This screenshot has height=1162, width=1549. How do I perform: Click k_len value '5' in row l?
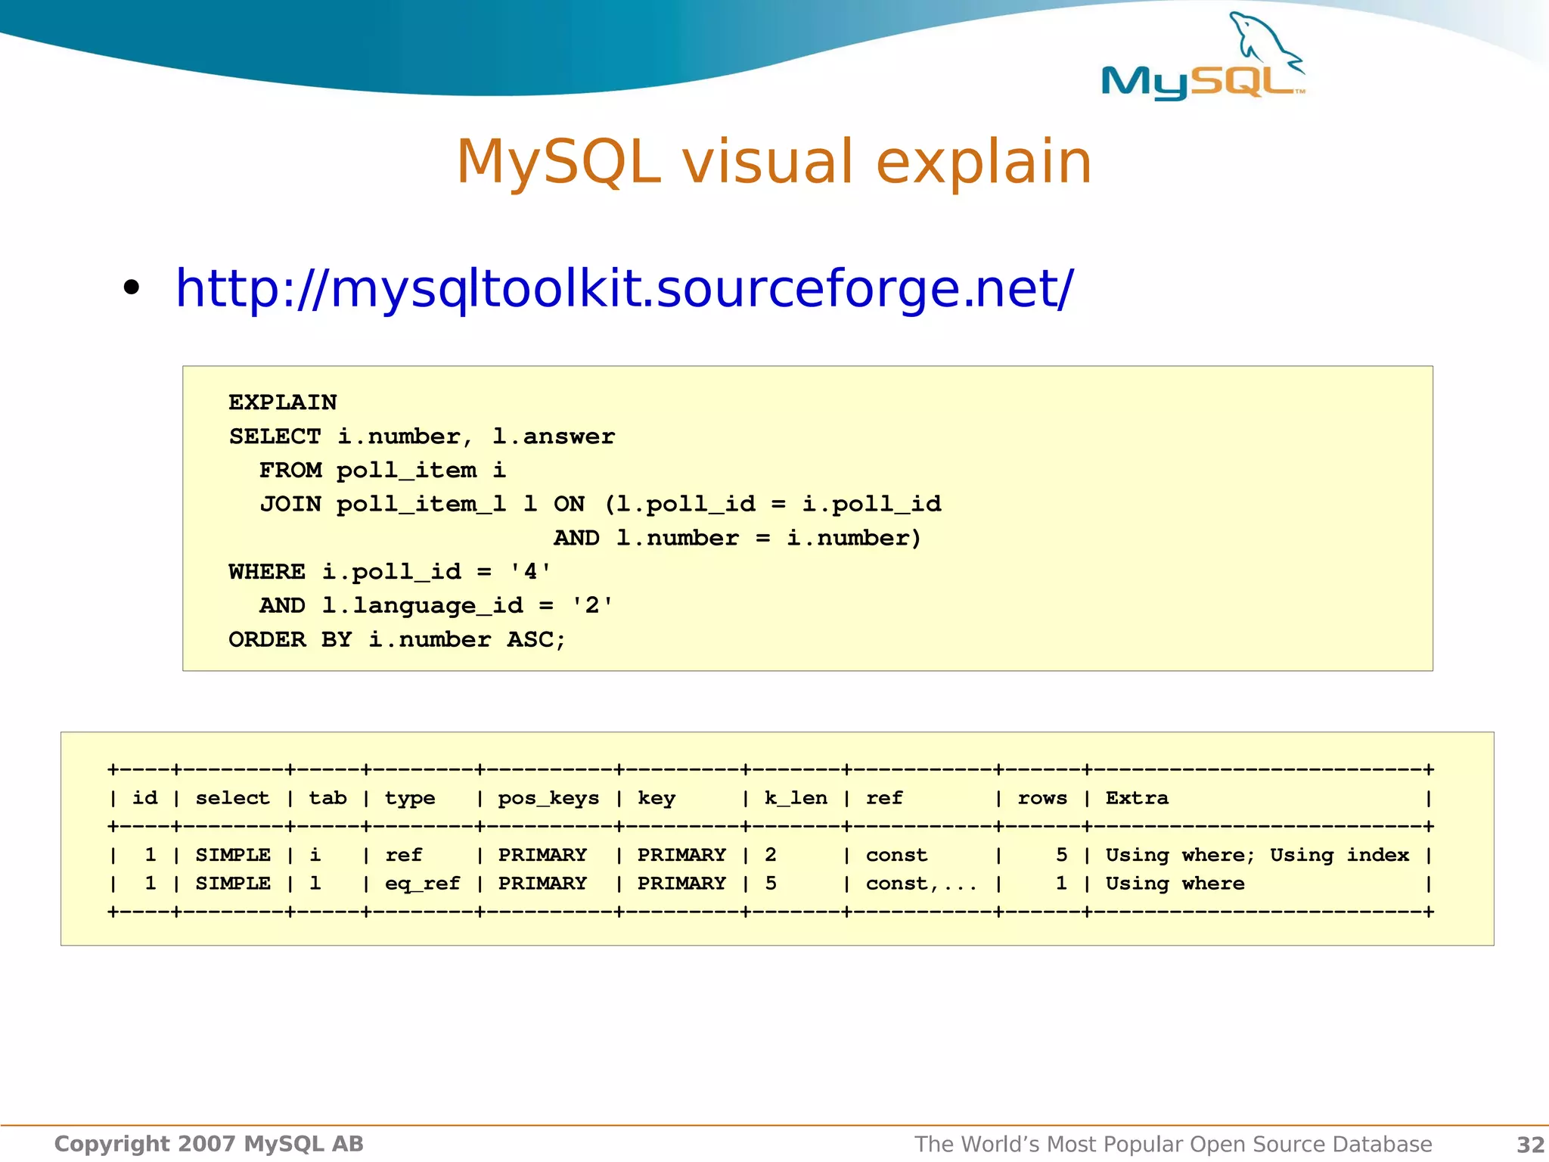click(771, 884)
